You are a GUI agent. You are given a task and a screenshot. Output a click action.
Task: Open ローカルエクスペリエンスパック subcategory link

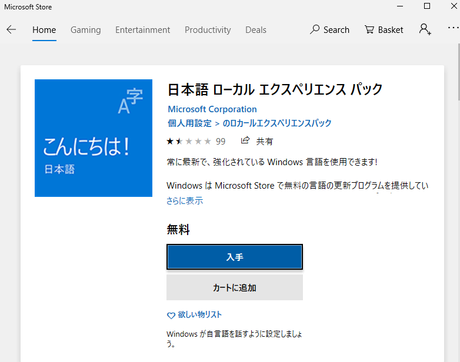coord(277,123)
